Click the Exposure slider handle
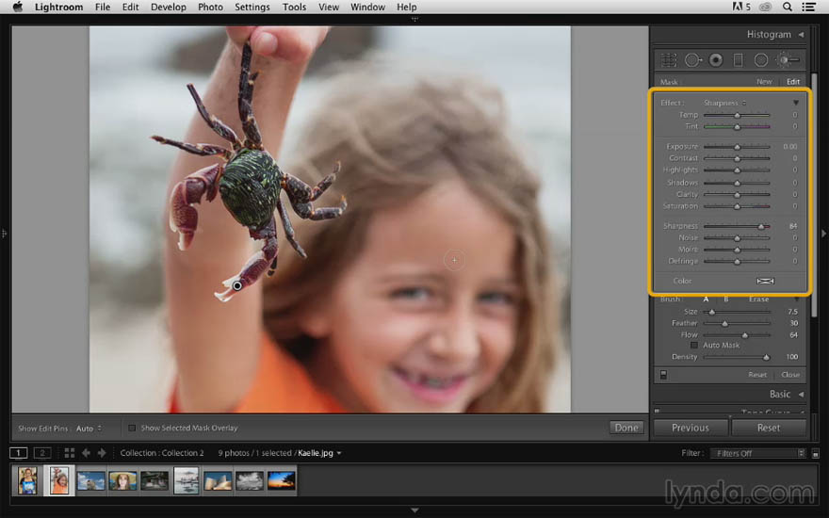Image resolution: width=829 pixels, height=518 pixels. pyautogui.click(x=737, y=147)
